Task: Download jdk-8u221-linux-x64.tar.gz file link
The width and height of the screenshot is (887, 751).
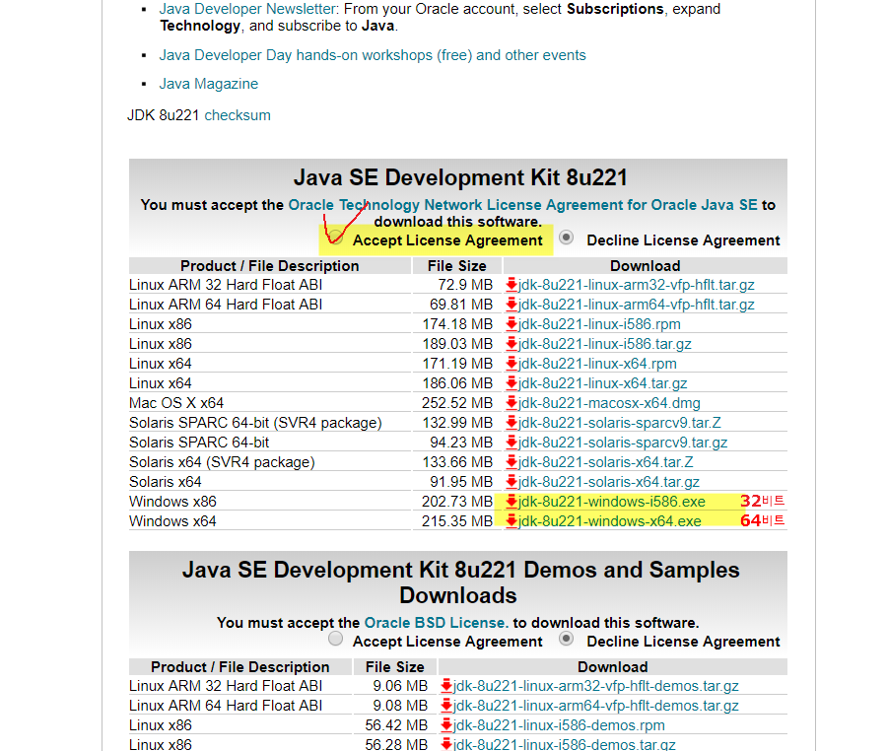Action: point(602,383)
